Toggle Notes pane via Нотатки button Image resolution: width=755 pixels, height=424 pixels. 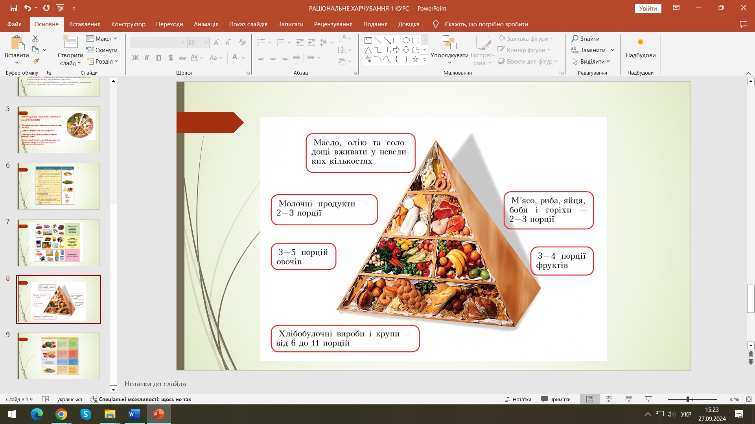pyautogui.click(x=518, y=399)
